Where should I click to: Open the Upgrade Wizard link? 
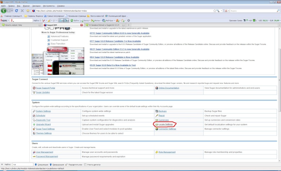pos(43,124)
